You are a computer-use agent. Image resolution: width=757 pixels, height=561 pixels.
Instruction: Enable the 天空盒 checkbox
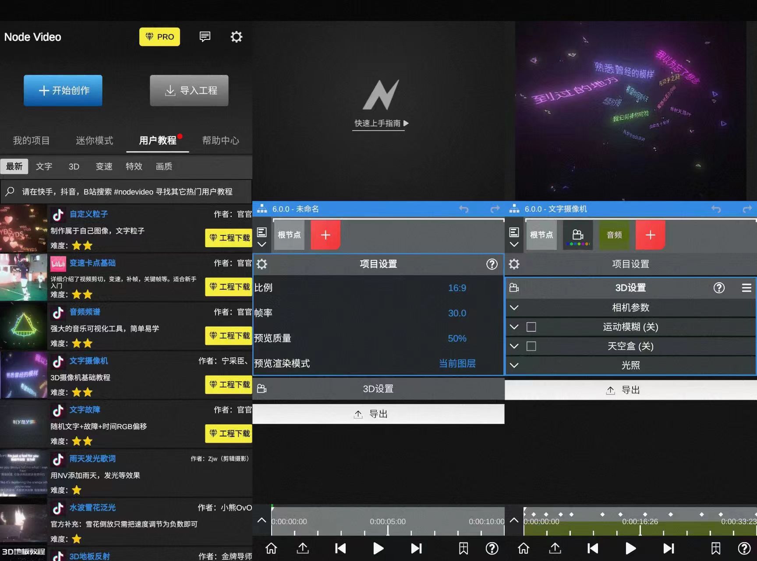click(x=531, y=346)
